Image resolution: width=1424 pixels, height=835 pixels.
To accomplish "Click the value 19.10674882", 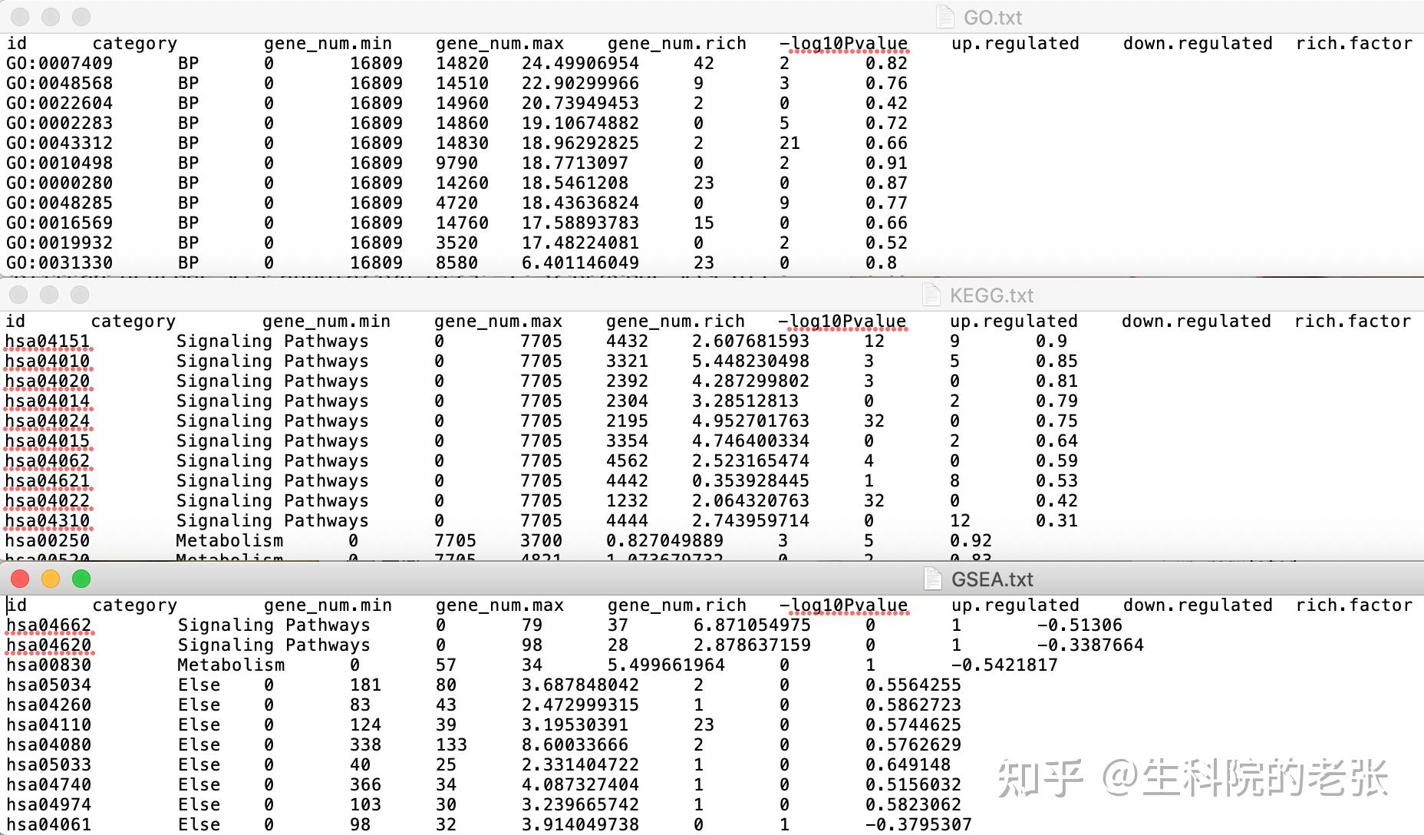I will (x=580, y=123).
